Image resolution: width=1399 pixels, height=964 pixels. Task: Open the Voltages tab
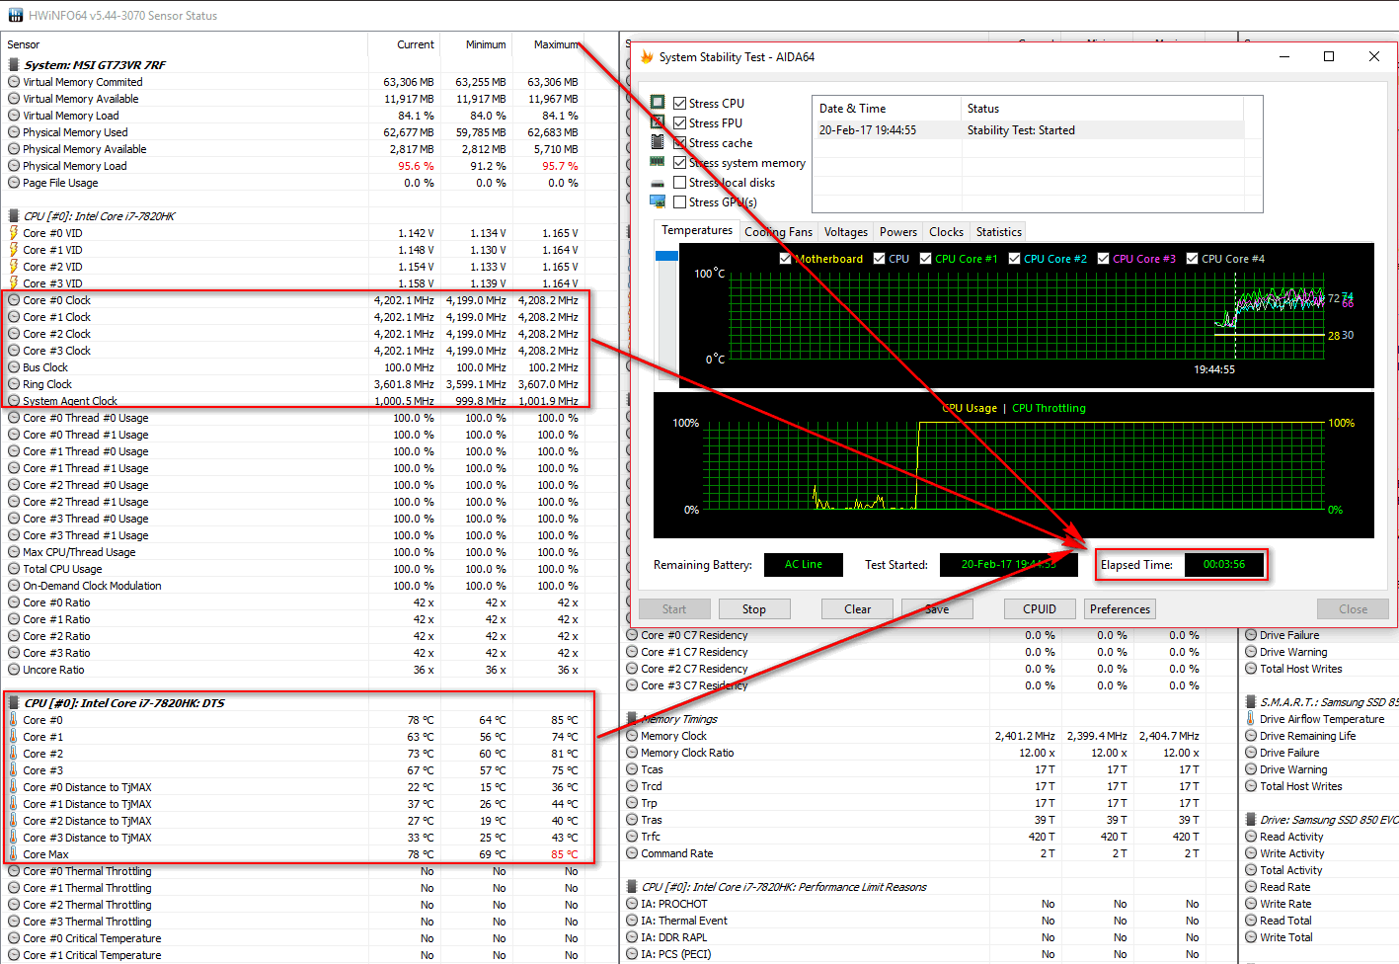click(846, 232)
